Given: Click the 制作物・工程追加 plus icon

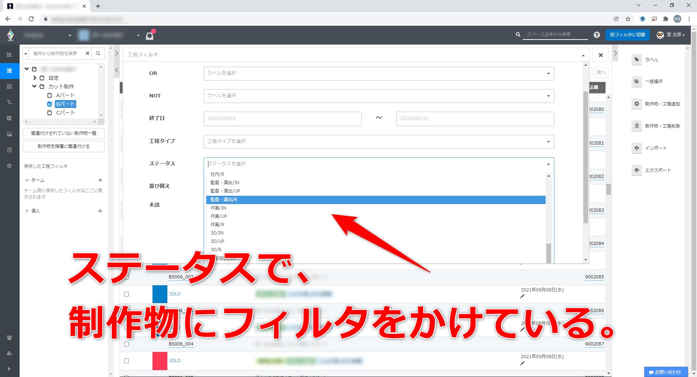Looking at the screenshot, I should (637, 104).
